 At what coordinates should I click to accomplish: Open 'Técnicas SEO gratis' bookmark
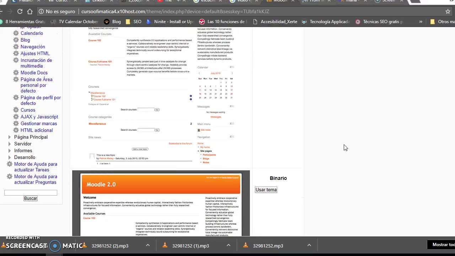click(x=379, y=22)
